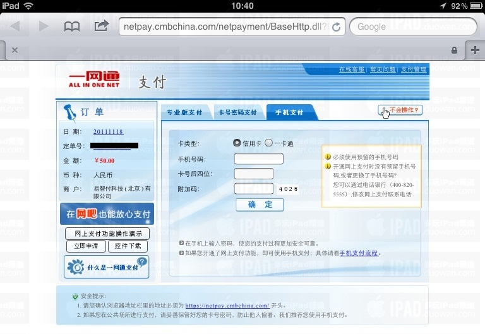
Task: Tap the Wi-Fi indicator in status bar
Action: click(x=28, y=6)
